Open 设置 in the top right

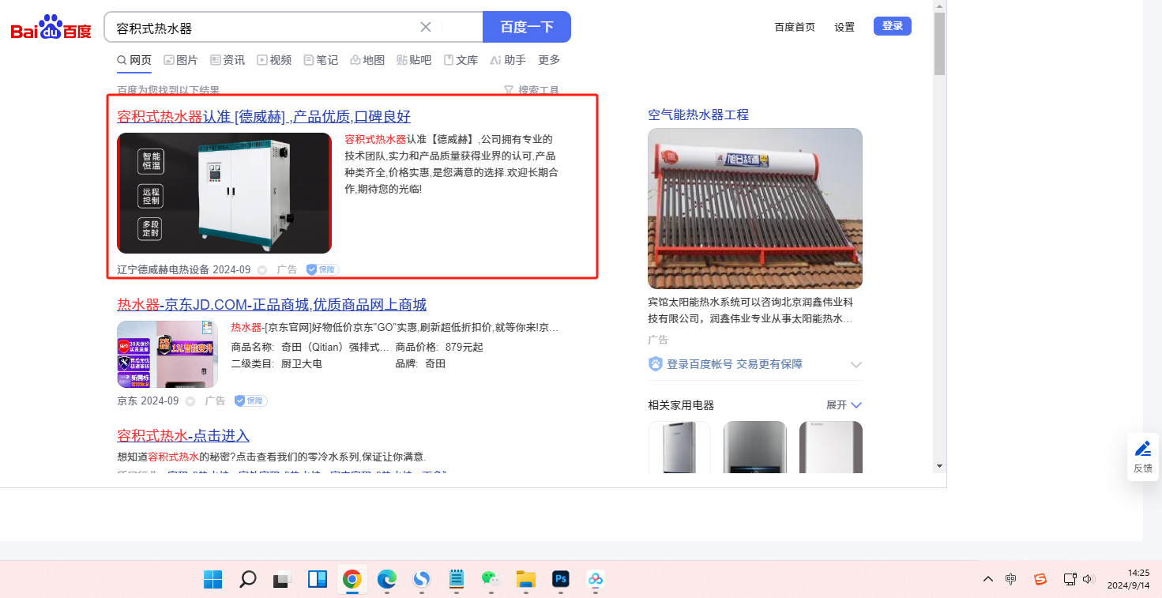[x=844, y=27]
